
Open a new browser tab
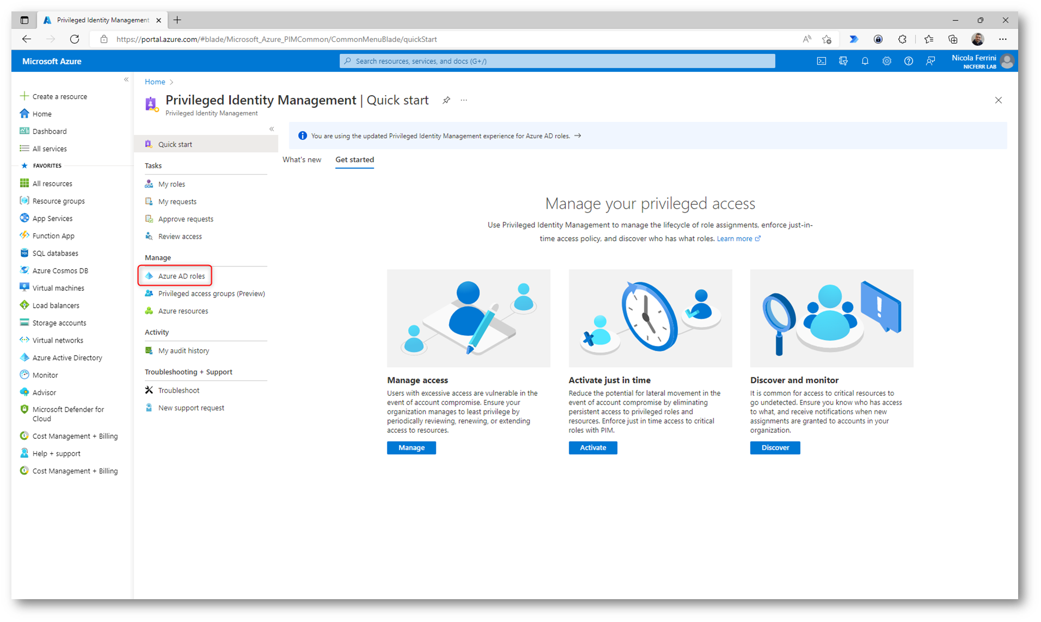[177, 20]
